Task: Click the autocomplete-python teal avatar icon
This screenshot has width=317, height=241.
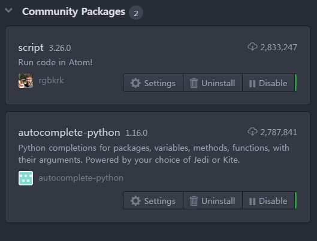Action: [26, 178]
